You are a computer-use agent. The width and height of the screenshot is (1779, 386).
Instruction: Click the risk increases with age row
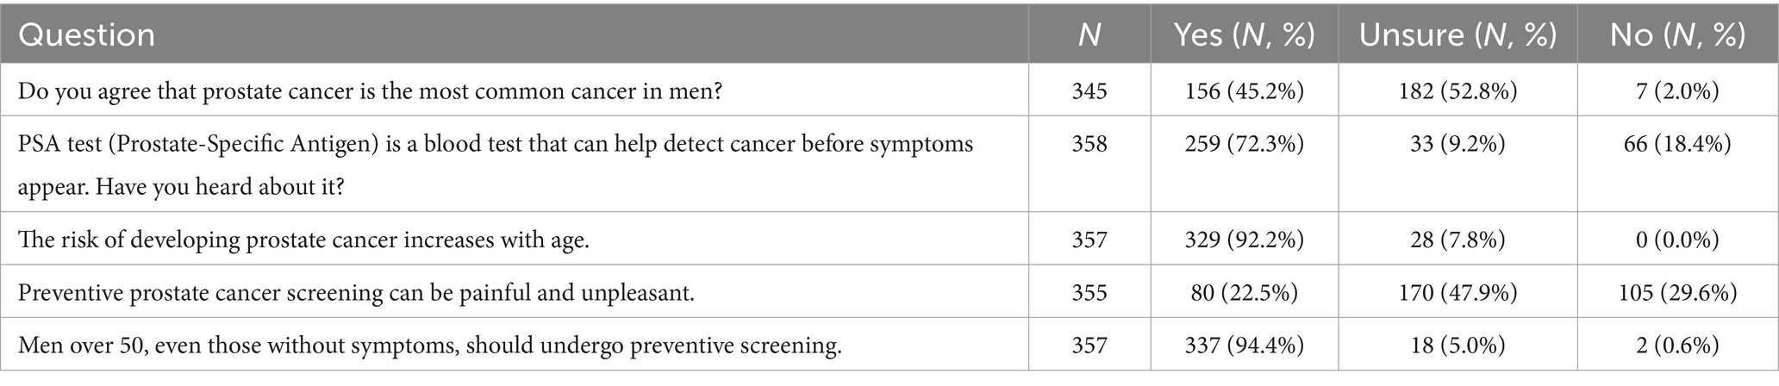tap(303, 239)
